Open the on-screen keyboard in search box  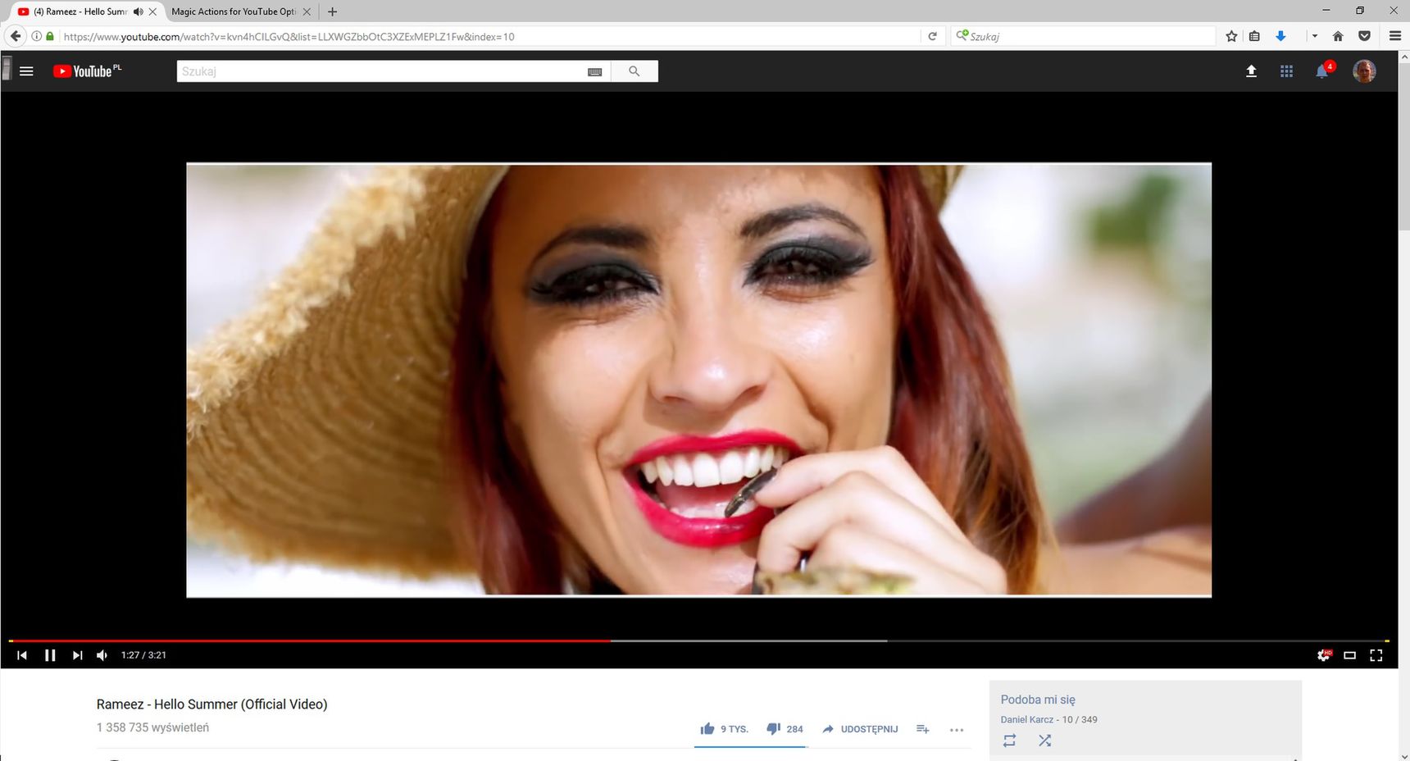click(595, 72)
